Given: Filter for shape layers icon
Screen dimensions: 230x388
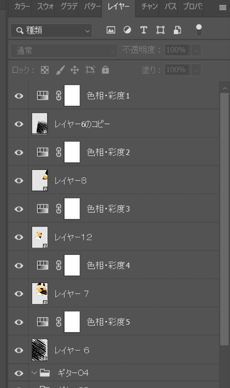Looking at the screenshot, I should [161, 30].
